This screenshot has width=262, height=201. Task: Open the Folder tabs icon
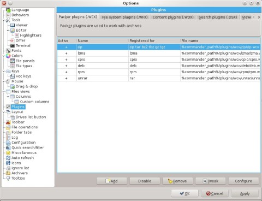(8, 132)
